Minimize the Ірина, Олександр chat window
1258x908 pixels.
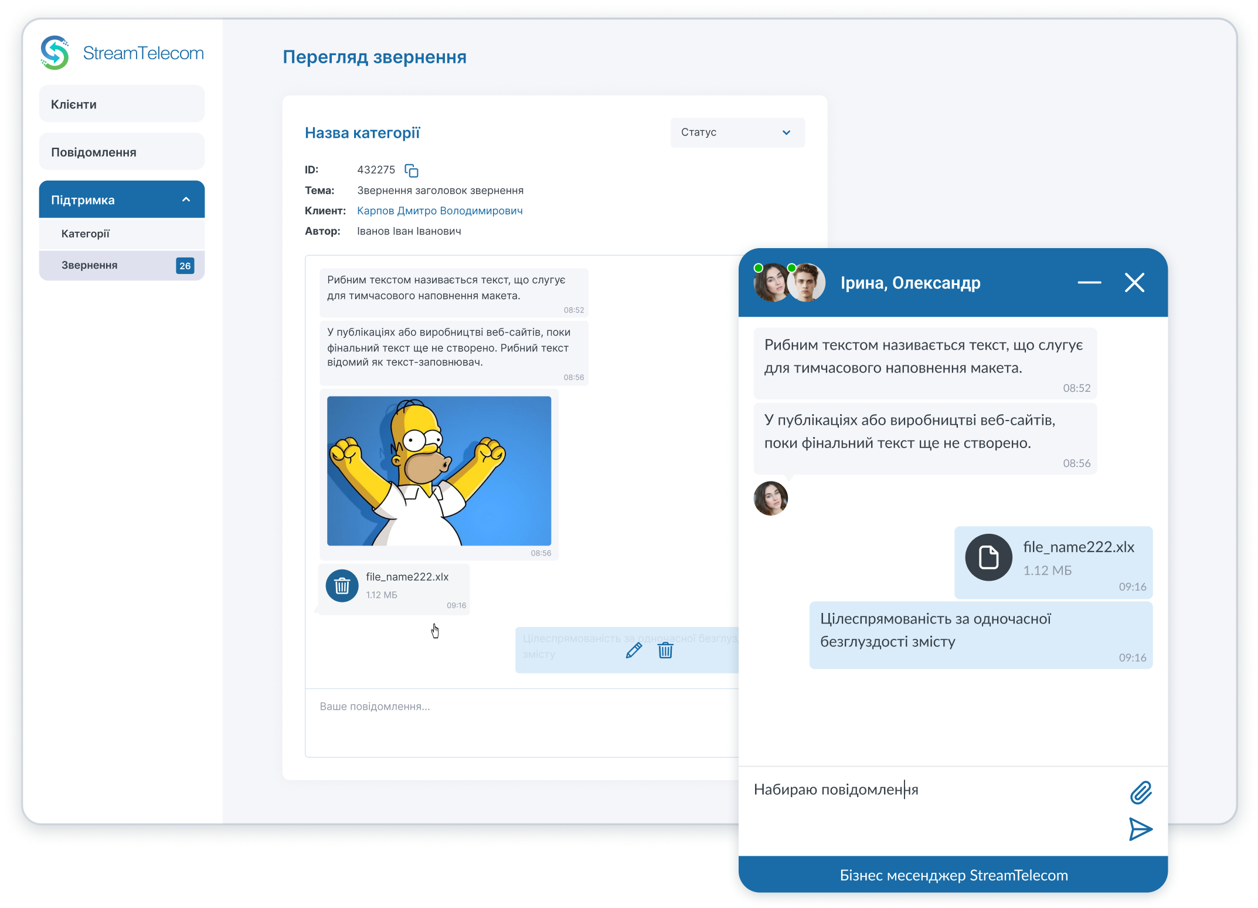[1089, 283]
